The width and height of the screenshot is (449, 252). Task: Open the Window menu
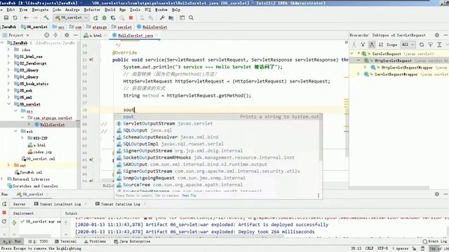click(x=161, y=9)
